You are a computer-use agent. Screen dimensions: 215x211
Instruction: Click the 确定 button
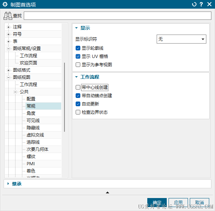pyautogui.click(x=157, y=202)
